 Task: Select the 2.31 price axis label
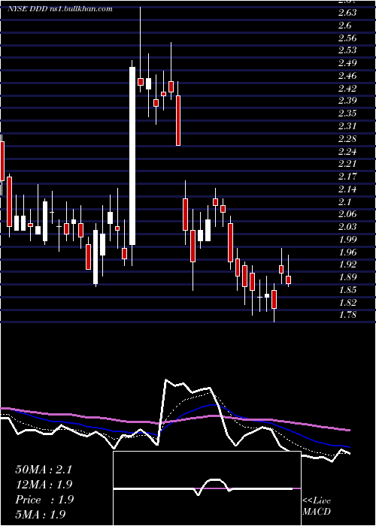(x=347, y=126)
